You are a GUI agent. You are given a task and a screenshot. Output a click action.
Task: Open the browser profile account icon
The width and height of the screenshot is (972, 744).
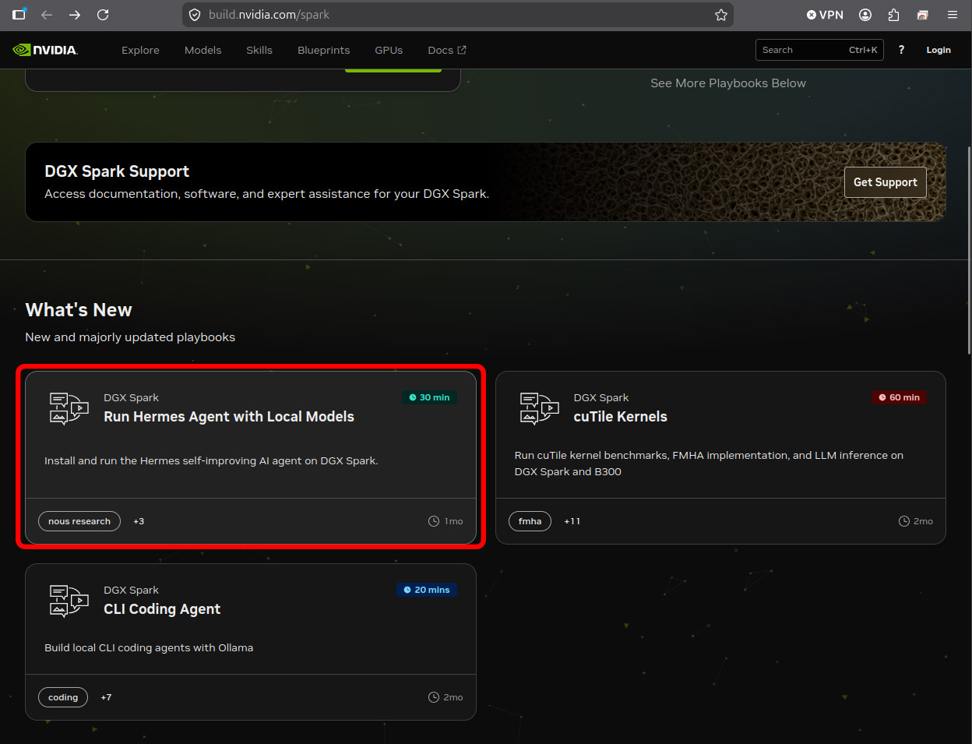[865, 15]
